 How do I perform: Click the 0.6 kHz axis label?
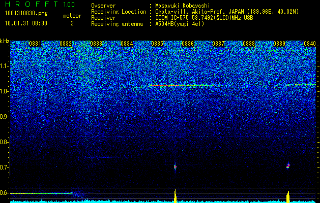coord(4,193)
